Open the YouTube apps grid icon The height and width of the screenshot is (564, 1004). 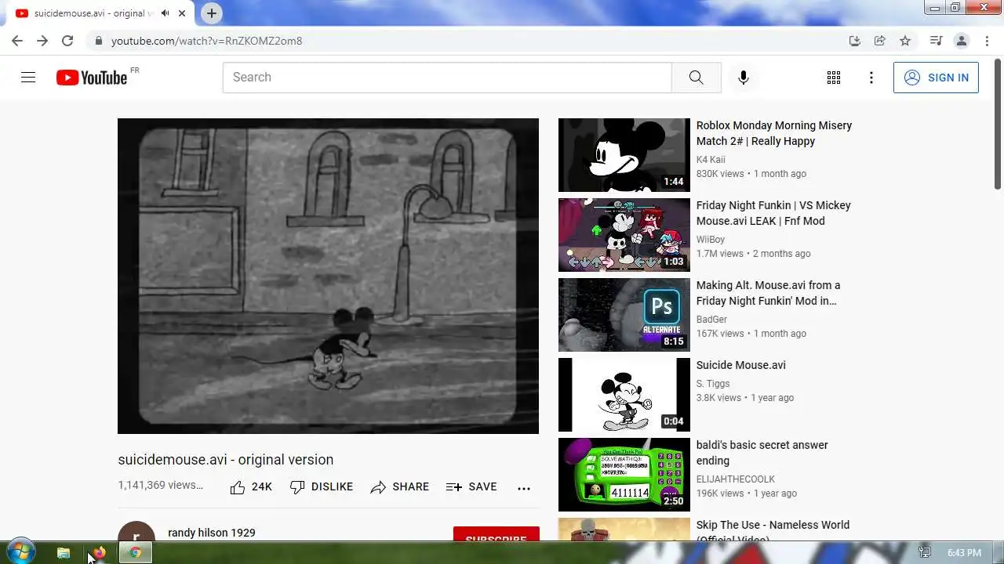[x=834, y=78]
